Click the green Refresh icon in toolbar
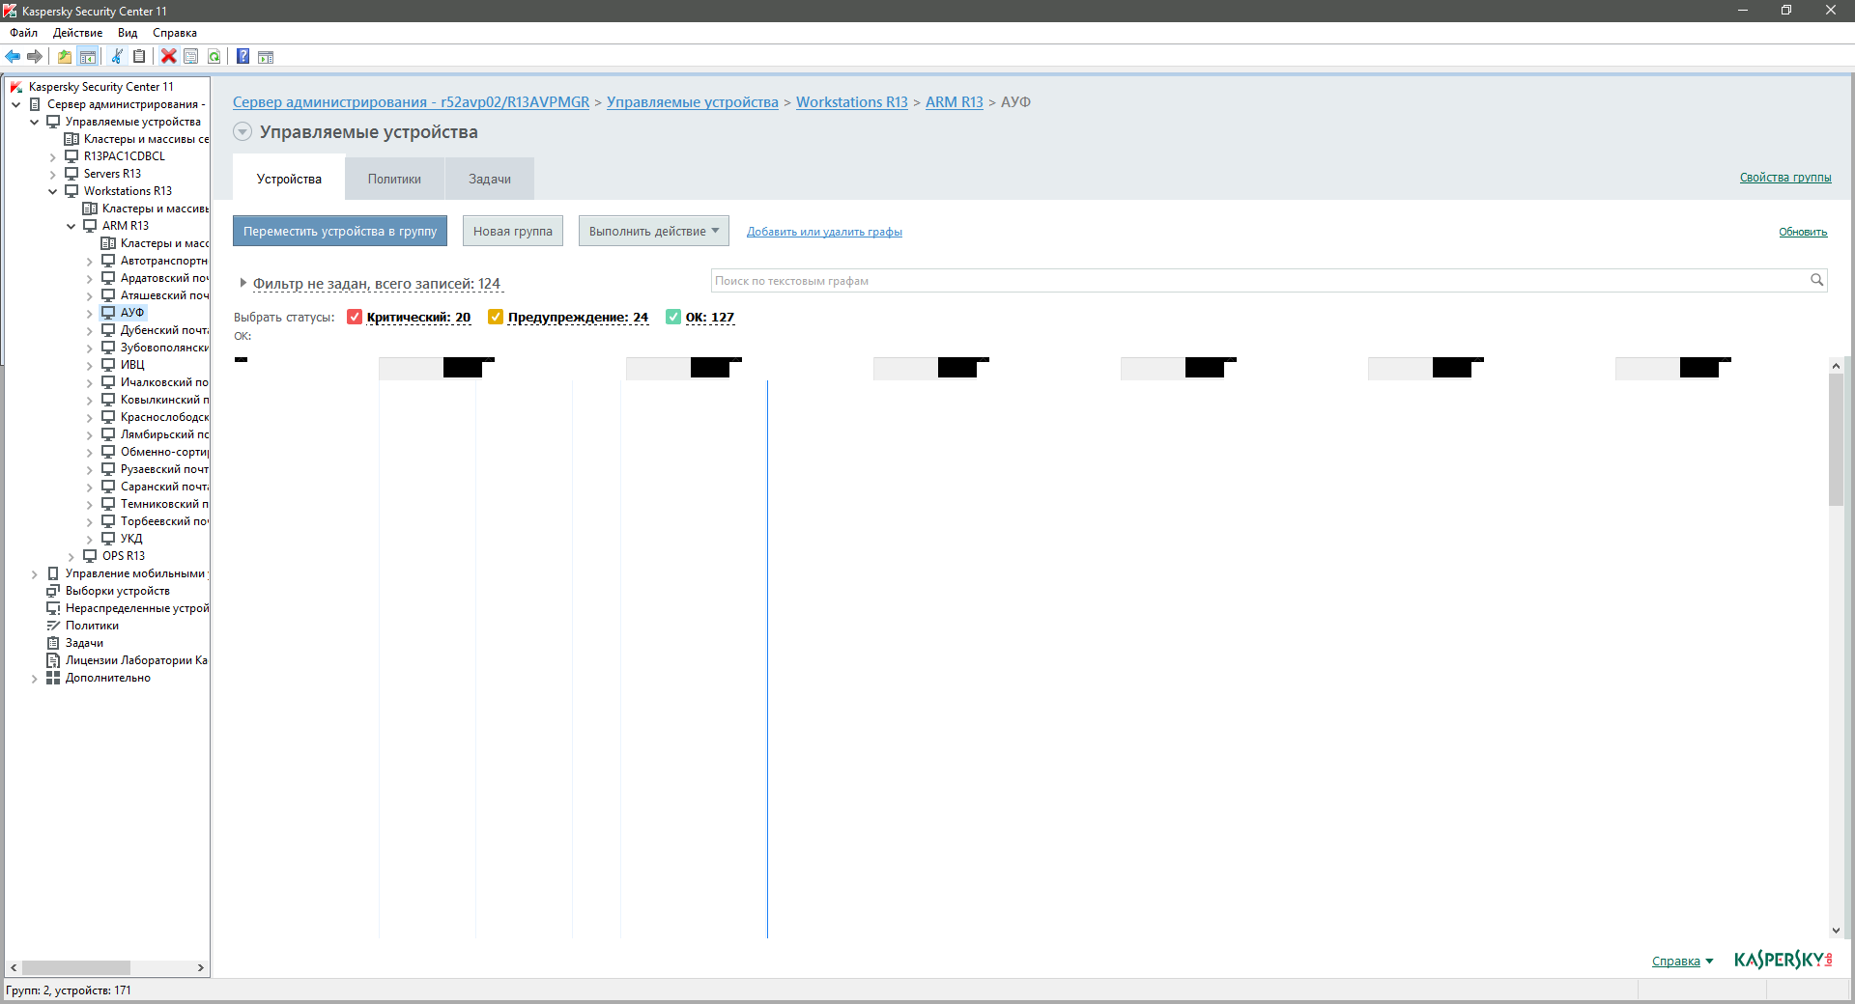1855x1004 pixels. [214, 56]
